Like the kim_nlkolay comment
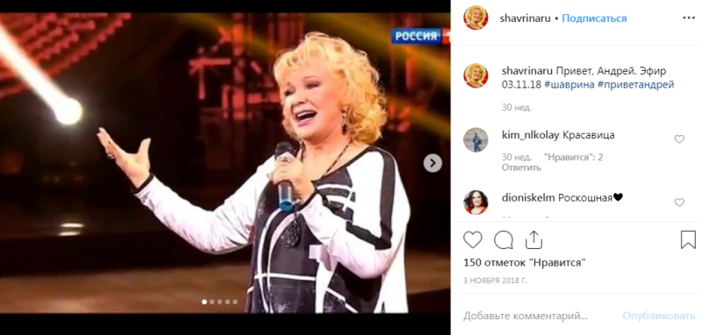This screenshot has height=335, width=702. (x=679, y=139)
